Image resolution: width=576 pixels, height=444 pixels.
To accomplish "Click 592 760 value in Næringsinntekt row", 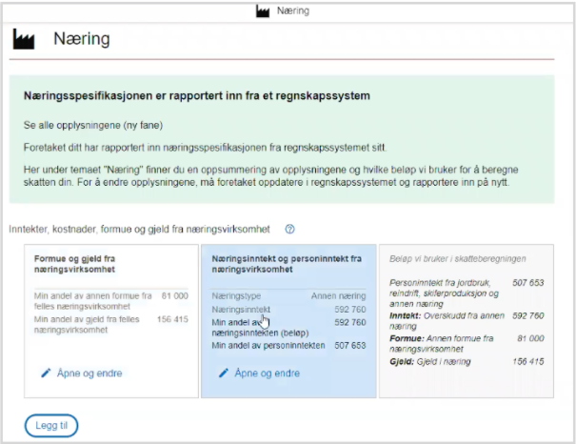I will pos(350,310).
